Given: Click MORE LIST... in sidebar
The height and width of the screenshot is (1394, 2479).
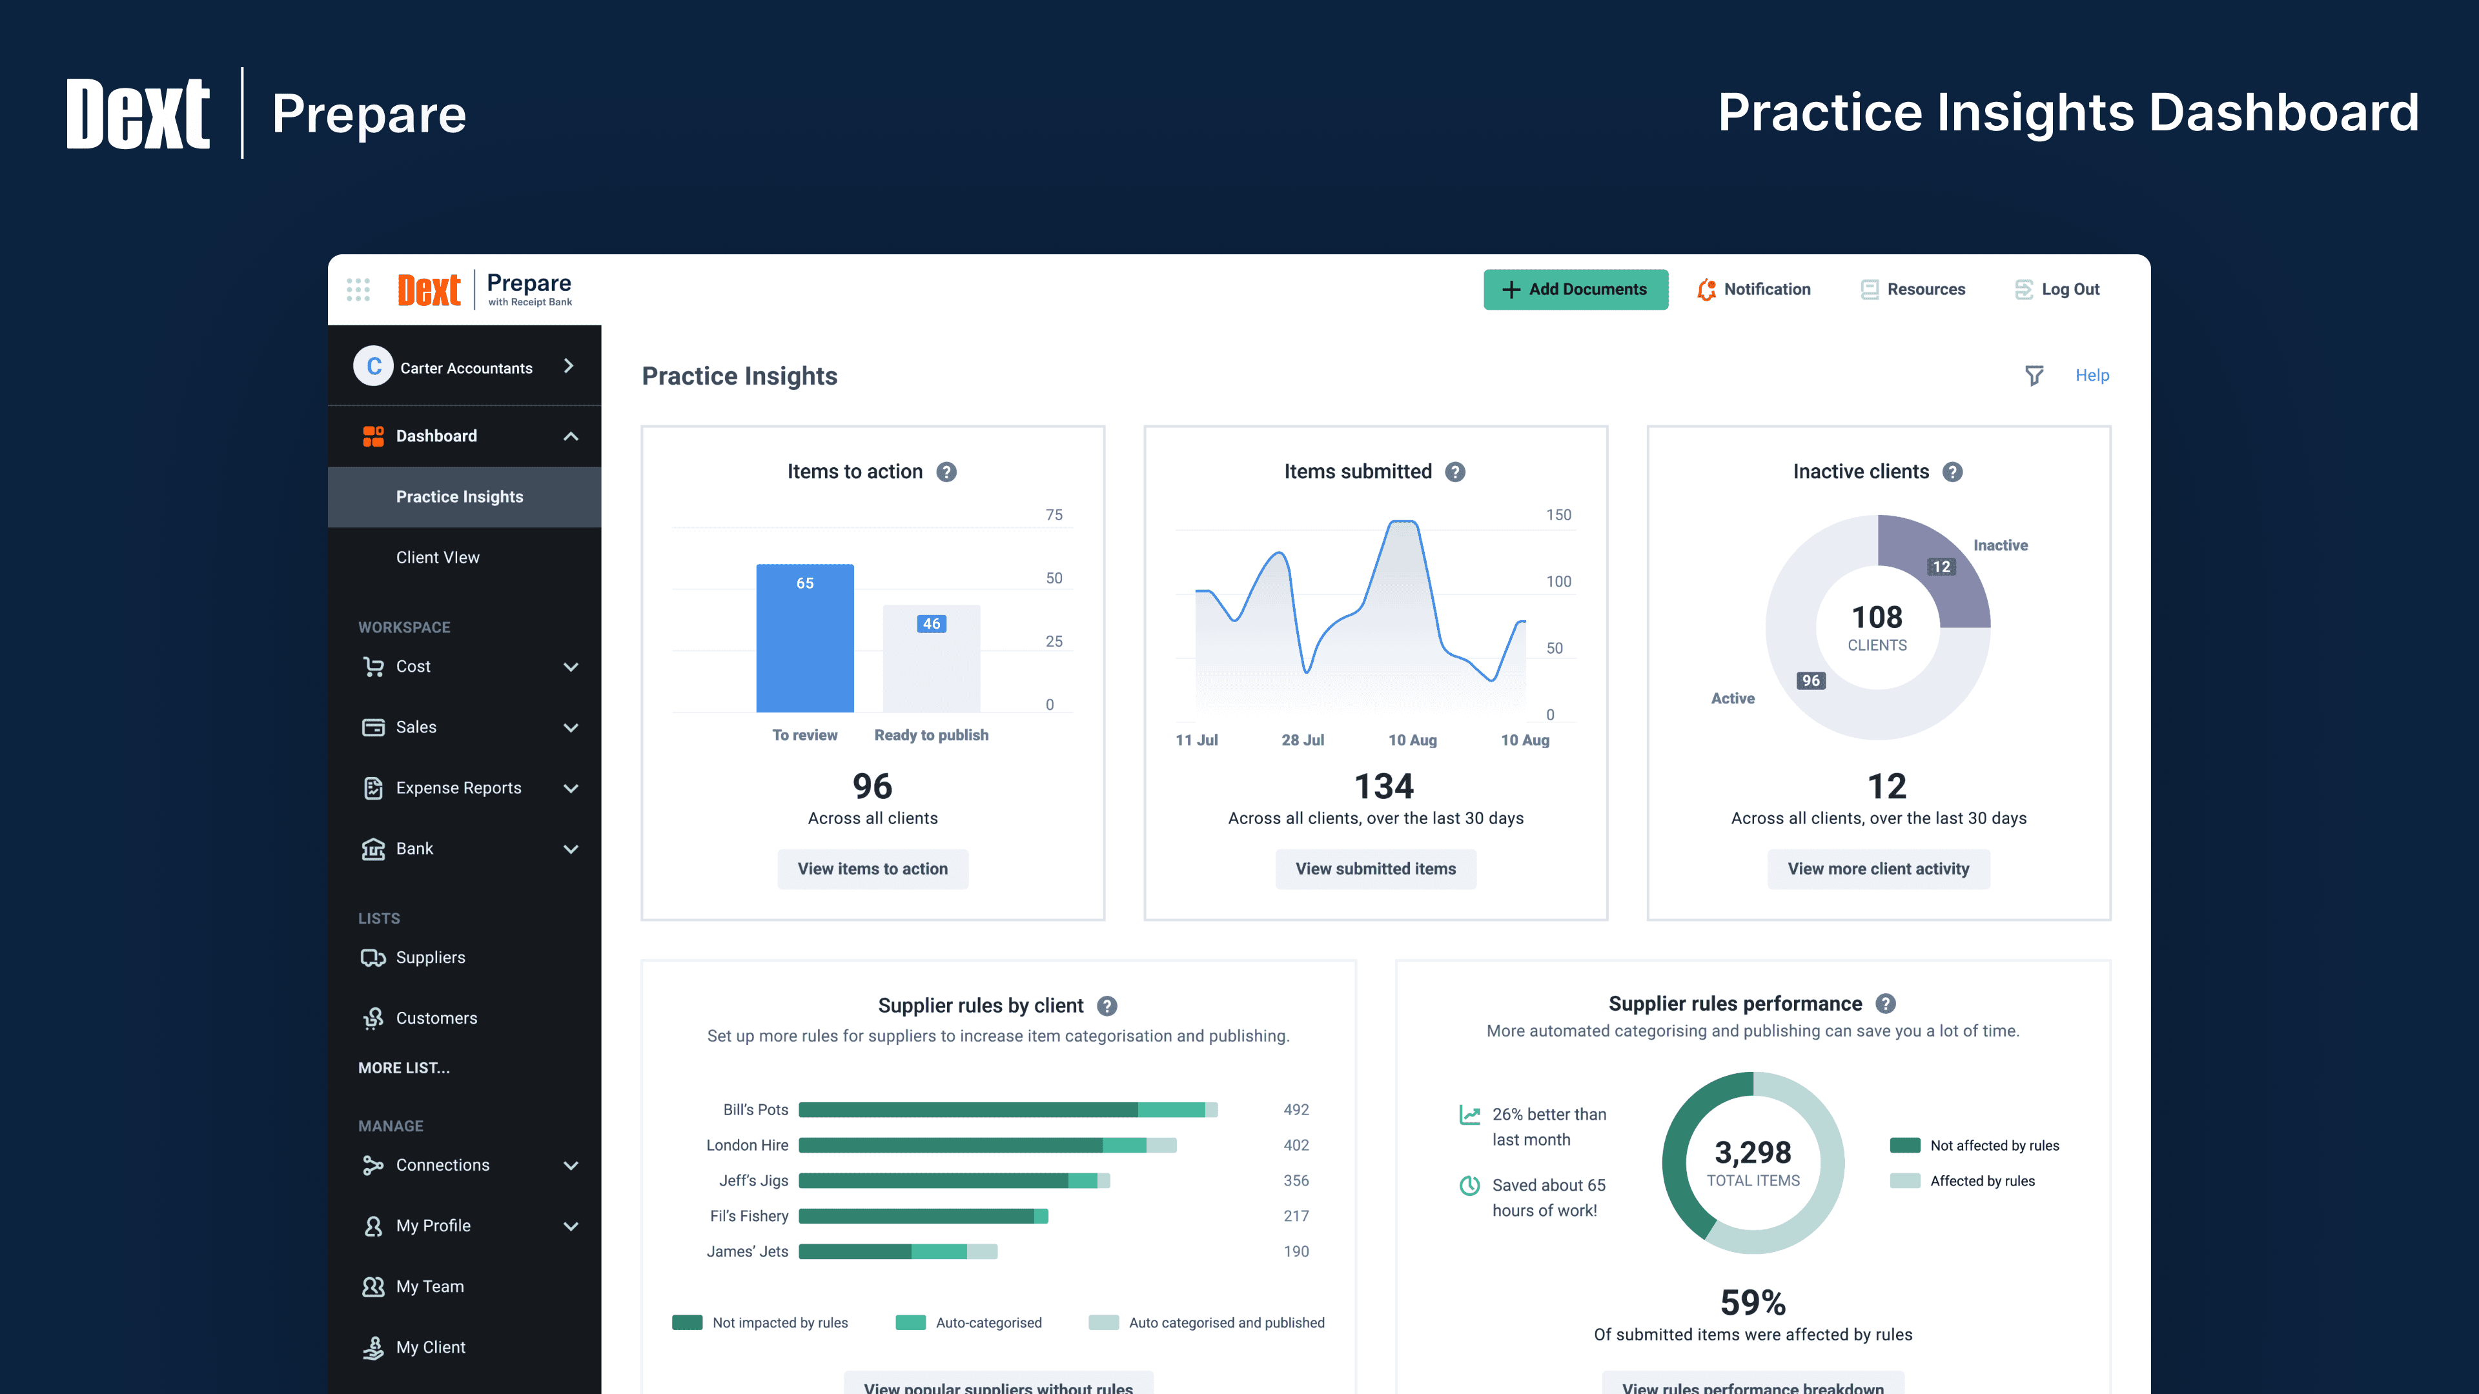Looking at the screenshot, I should 404,1068.
